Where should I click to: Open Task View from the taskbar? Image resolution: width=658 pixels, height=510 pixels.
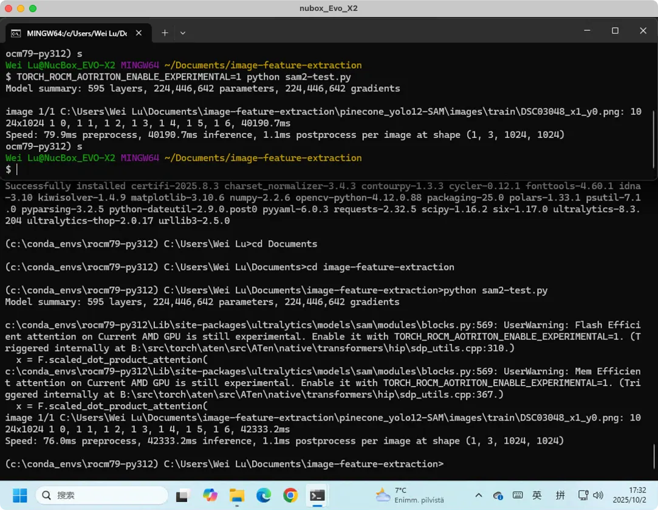click(x=182, y=495)
